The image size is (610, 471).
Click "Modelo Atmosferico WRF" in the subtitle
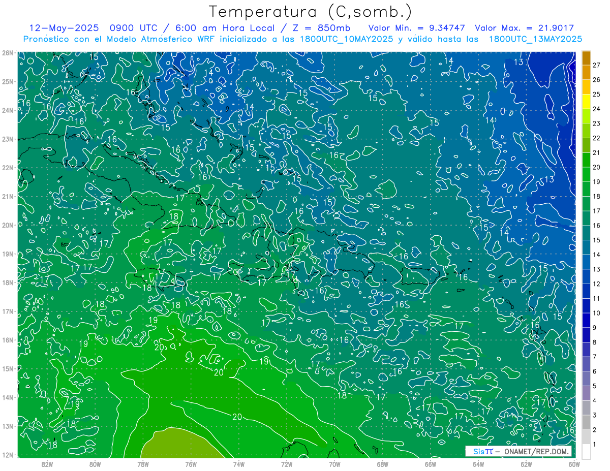[x=156, y=39]
